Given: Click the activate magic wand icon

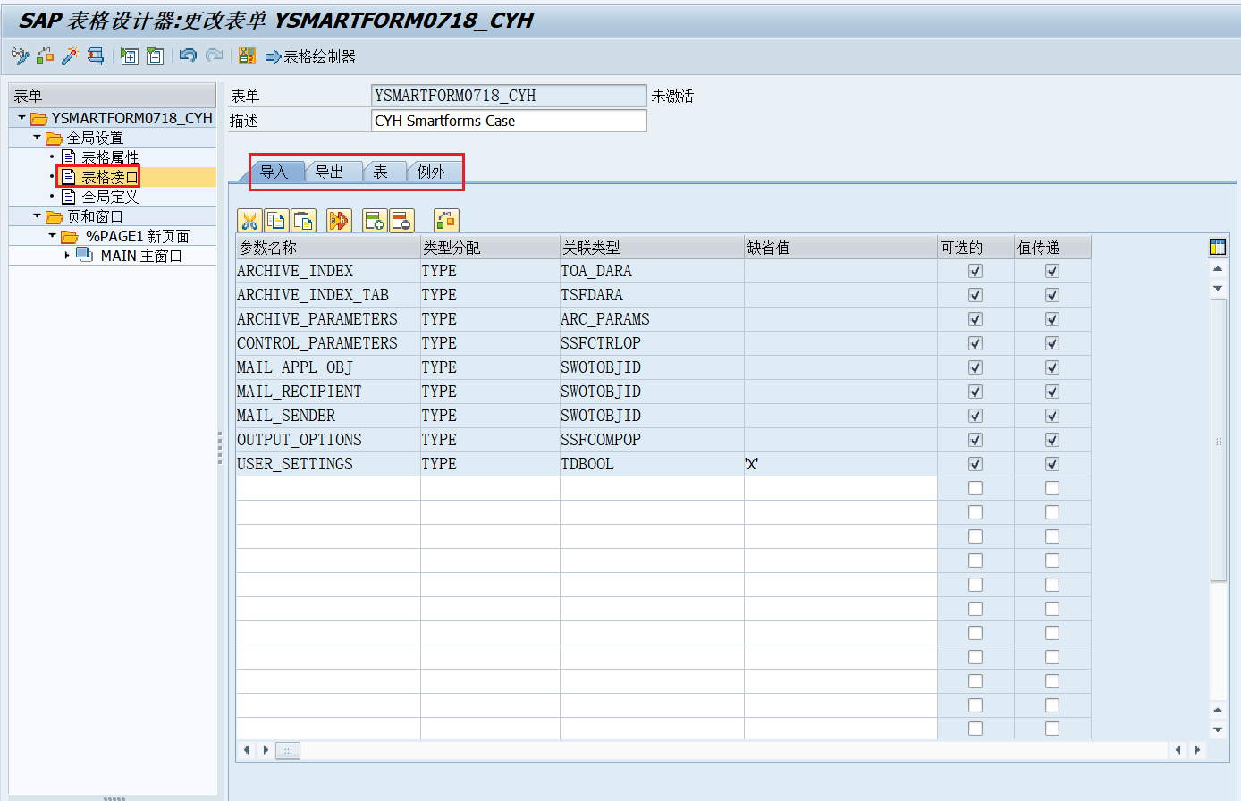Looking at the screenshot, I should click(70, 56).
